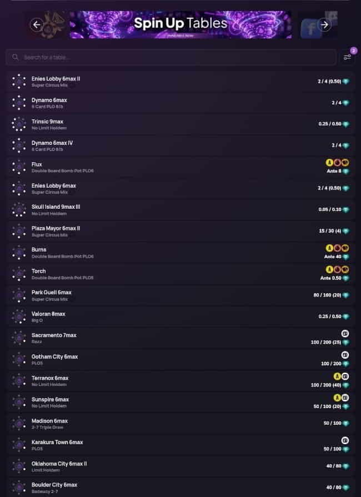This screenshot has width=361, height=497.
Task: Open the Spin Up Tables banner
Action: [180, 24]
